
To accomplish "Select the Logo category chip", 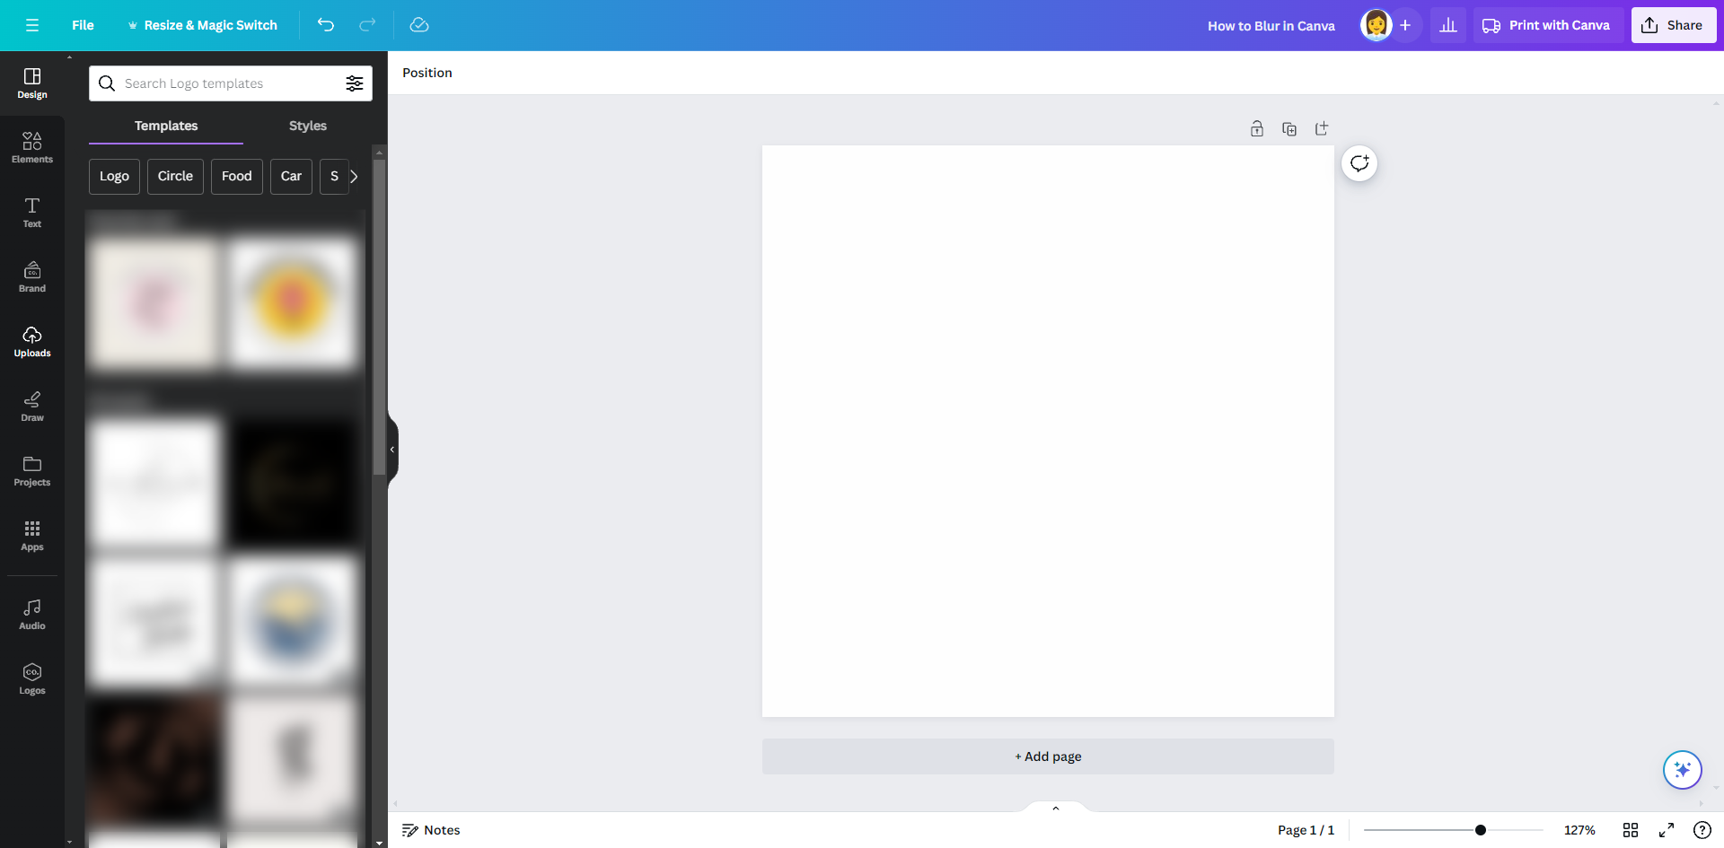I will pos(114,177).
